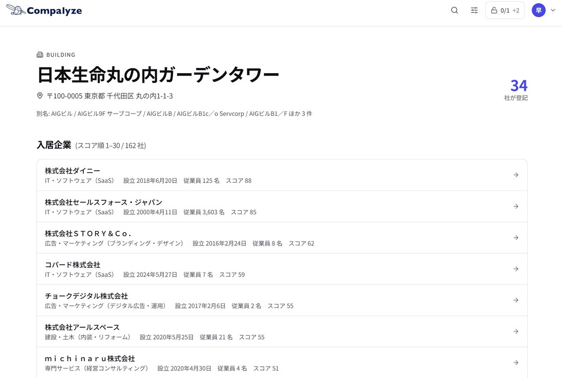This screenshot has width=562, height=378.
Task: Click the building title 日本生命丸の内ガーデンタワー
Action: [158, 75]
